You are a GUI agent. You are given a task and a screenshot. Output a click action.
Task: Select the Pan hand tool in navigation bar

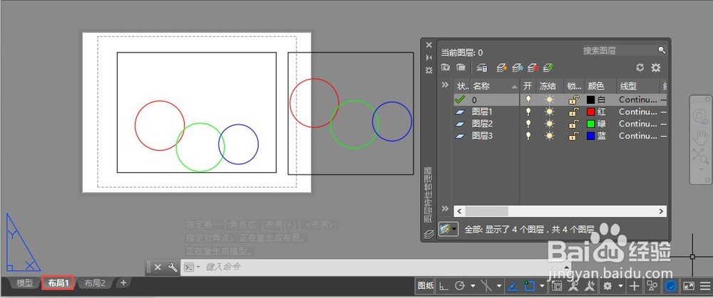pos(700,136)
